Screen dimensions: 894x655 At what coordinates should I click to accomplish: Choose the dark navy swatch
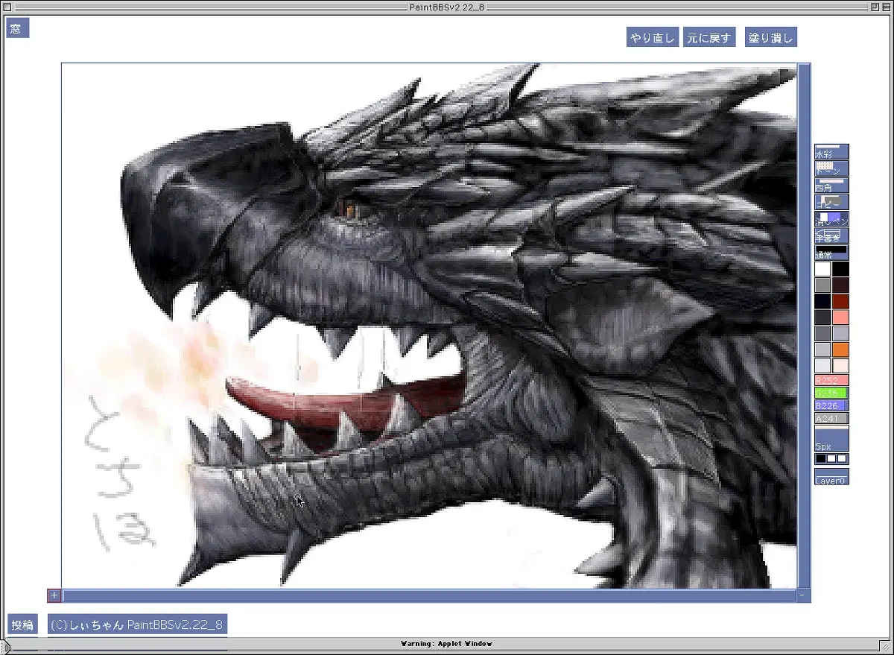pos(822,301)
